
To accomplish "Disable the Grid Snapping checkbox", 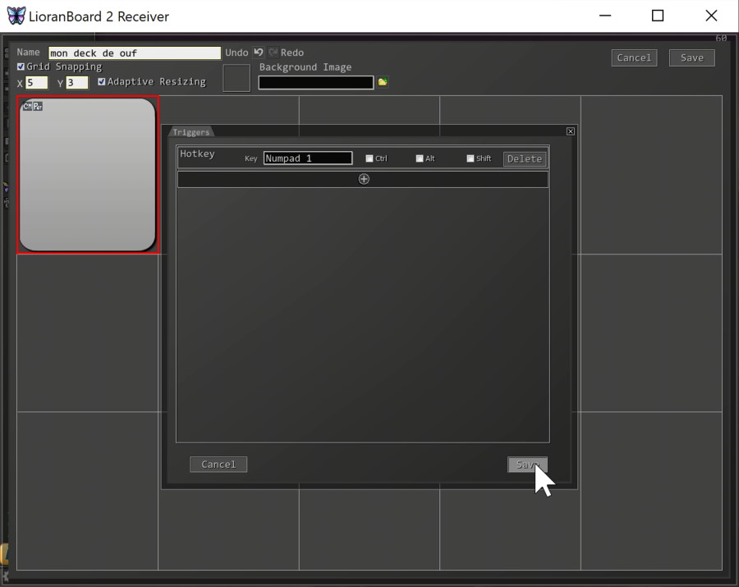I will tap(21, 66).
